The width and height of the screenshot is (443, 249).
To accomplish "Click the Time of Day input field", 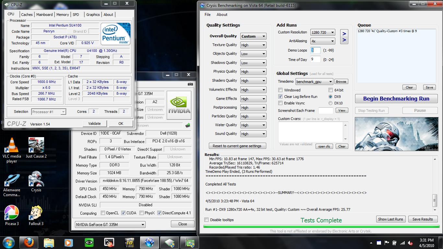I will (315, 60).
